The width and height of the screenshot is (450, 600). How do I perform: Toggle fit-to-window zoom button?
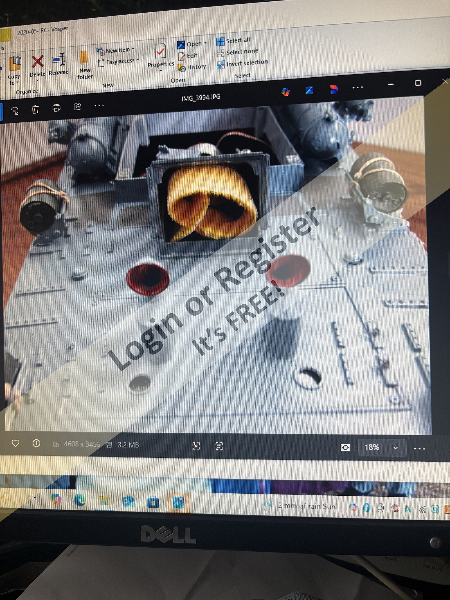pyautogui.click(x=345, y=447)
